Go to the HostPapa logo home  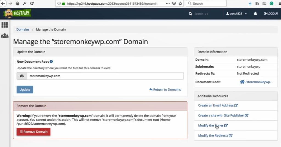17,13
